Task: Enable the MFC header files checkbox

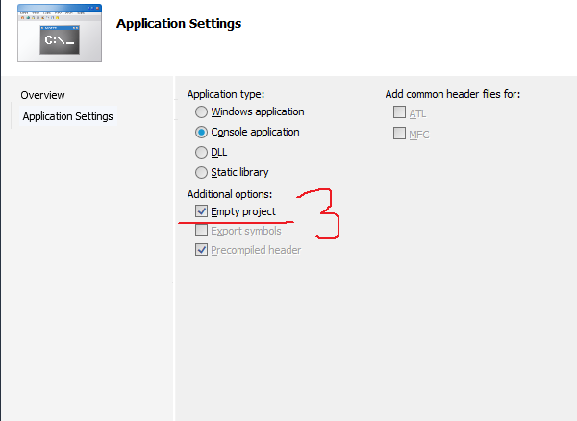Action: click(x=399, y=134)
